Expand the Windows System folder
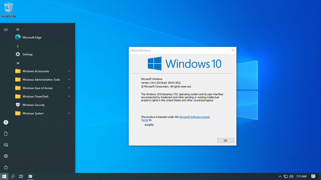This screenshot has height=180, width=321. click(43, 113)
